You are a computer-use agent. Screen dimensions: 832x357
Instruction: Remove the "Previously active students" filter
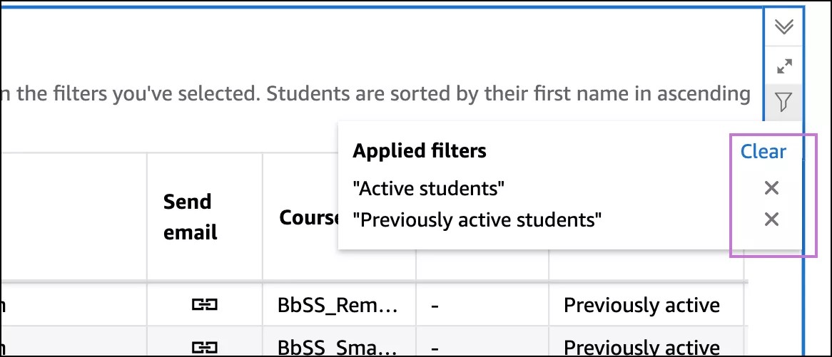point(771,219)
